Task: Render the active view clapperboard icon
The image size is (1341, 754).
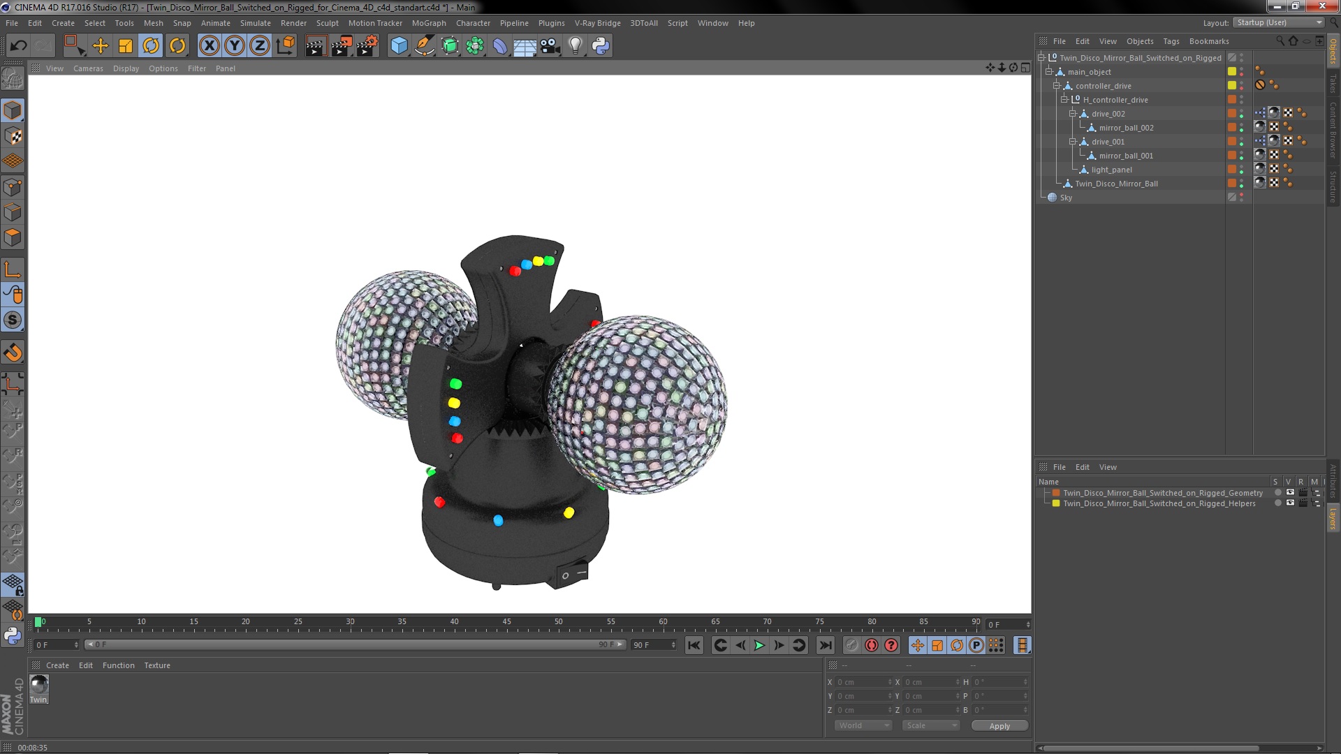Action: coord(316,46)
